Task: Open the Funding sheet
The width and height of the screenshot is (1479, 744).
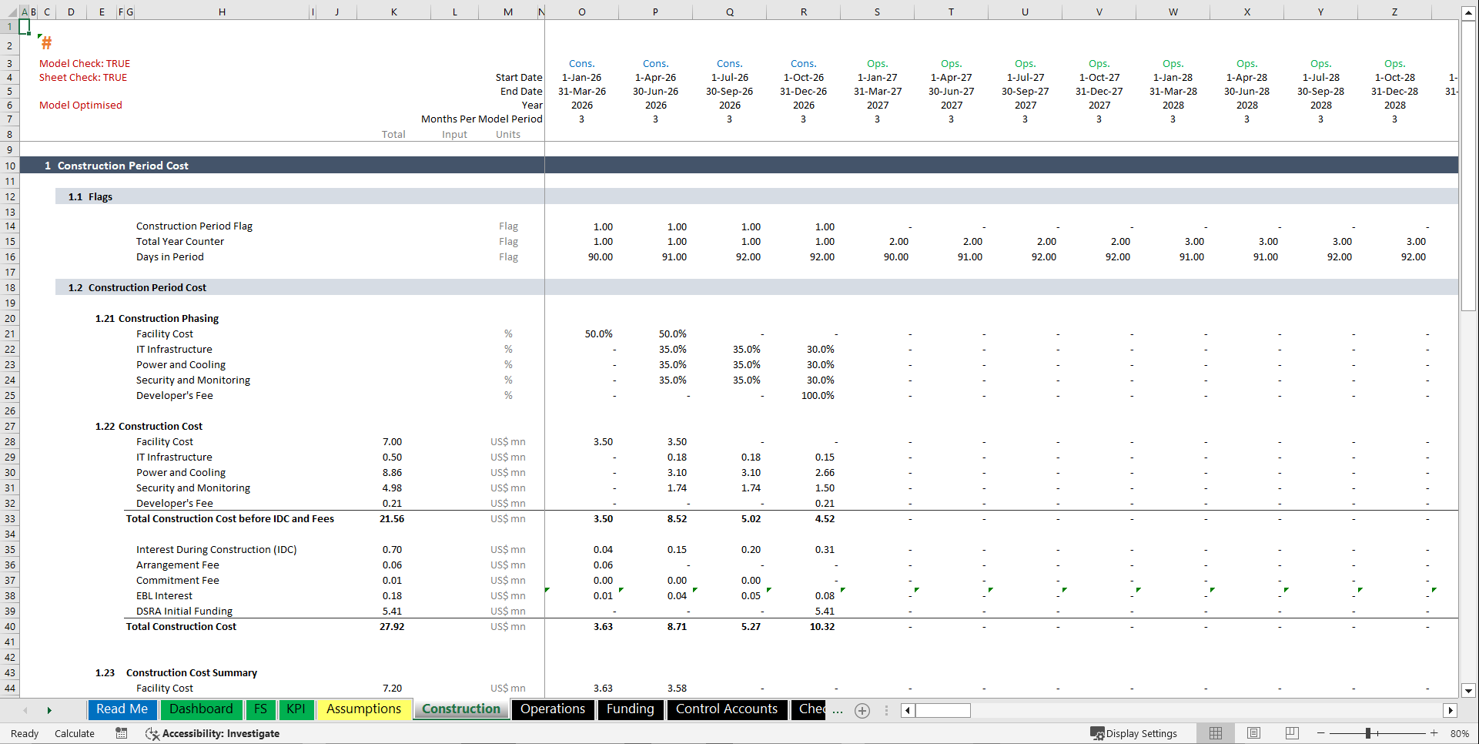Action: point(630,709)
